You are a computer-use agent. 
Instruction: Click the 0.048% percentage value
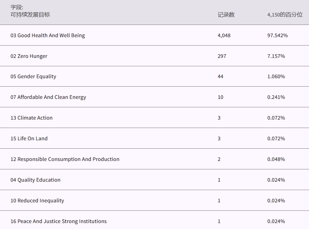tap(276, 159)
